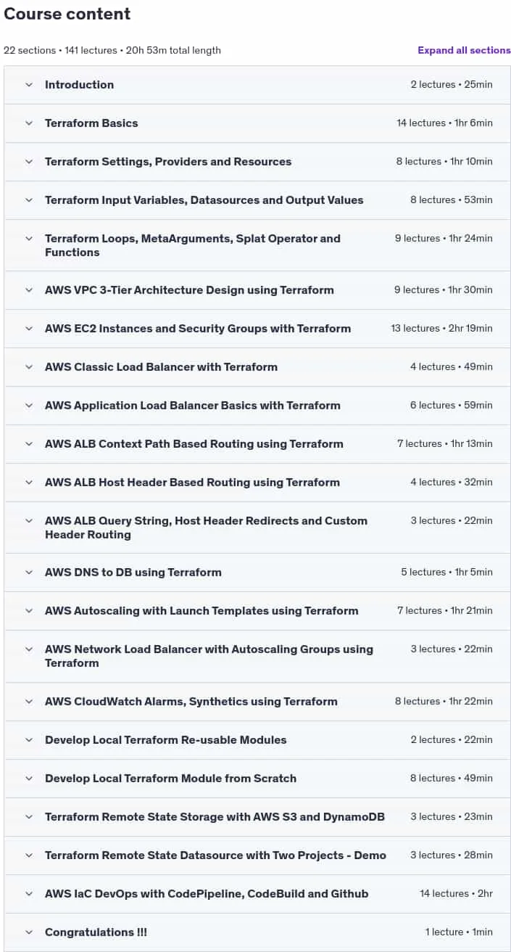Click chevron next to AWS Classic Load Balancer
This screenshot has height=952, width=511.
tap(29, 367)
